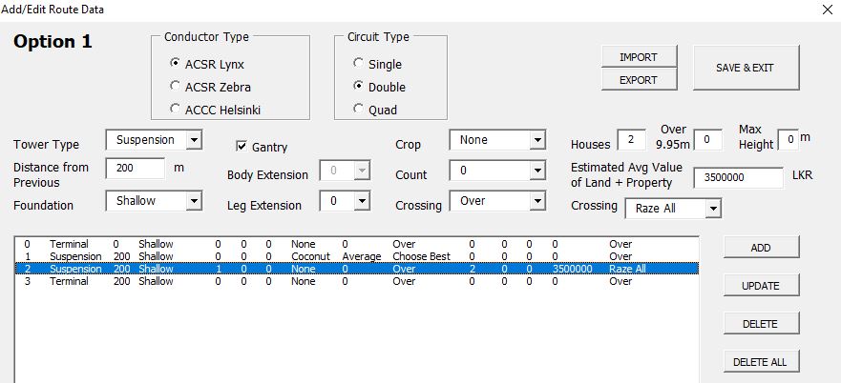Choose ACCC Helsinki conductor option
The height and width of the screenshot is (383, 841).
coord(175,109)
